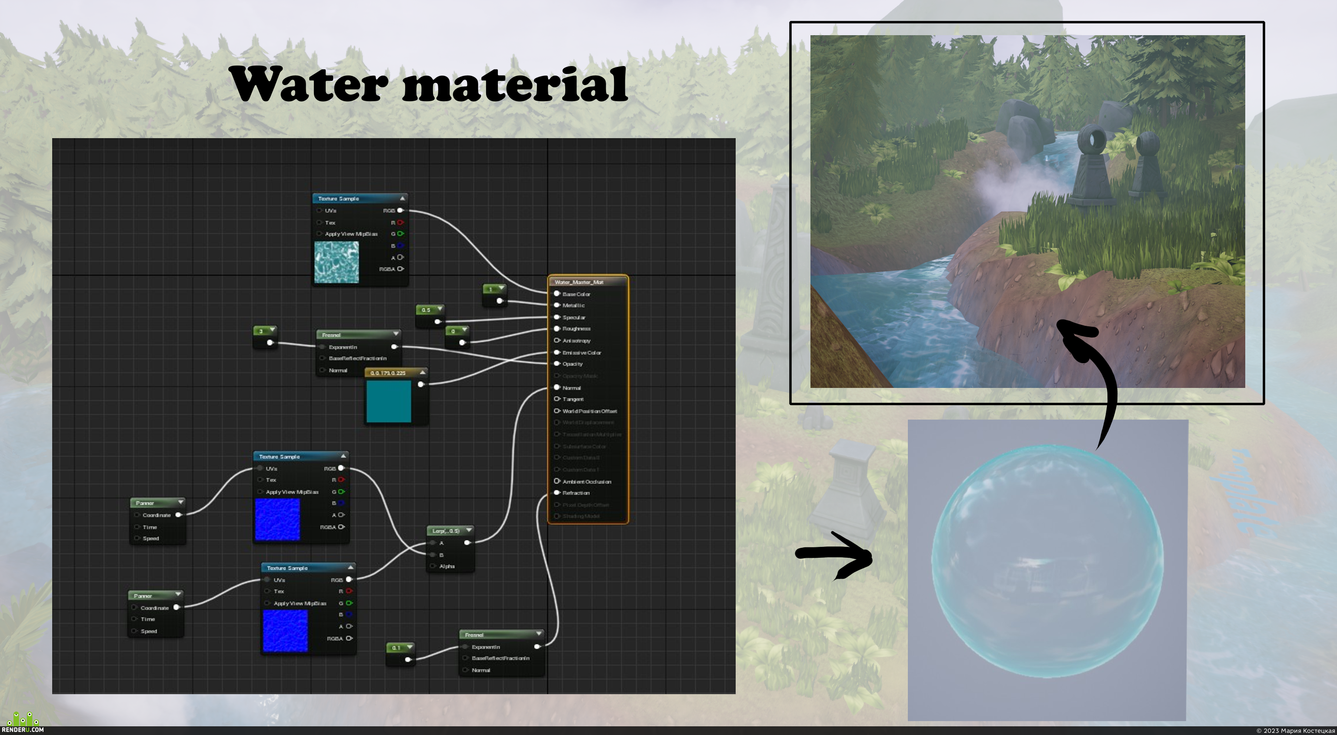Viewport: 1337px width, 735px height.
Task: Click the Emissive Color input pin
Action: pos(557,352)
